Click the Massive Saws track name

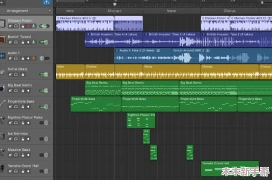tap(19, 150)
